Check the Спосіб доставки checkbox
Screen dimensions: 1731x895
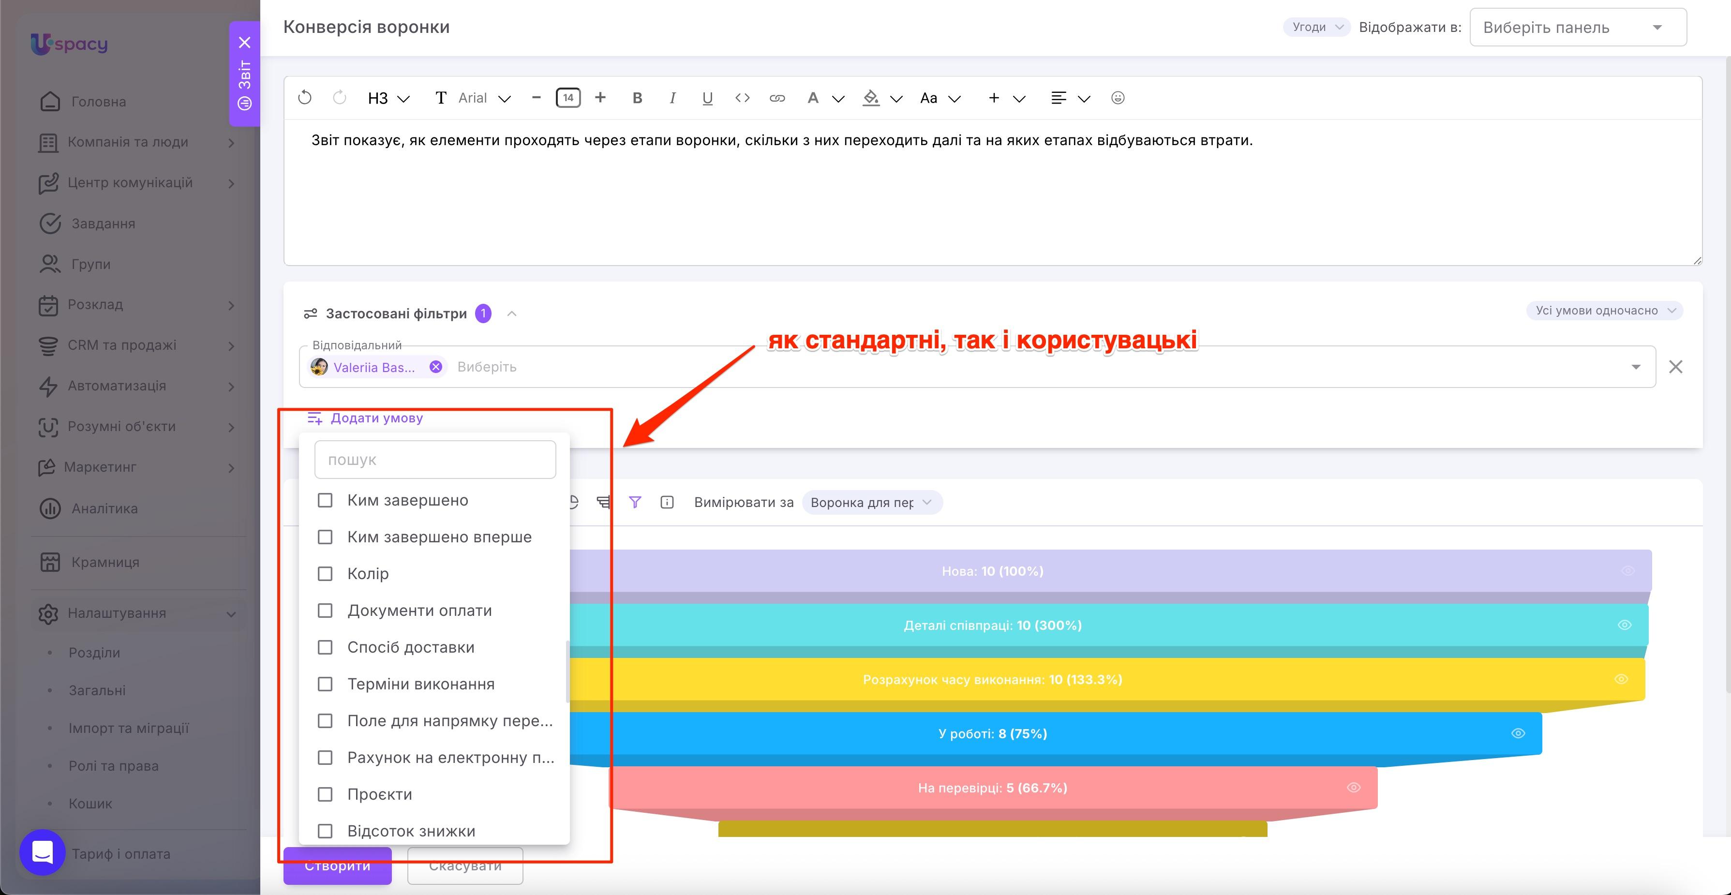click(x=325, y=647)
